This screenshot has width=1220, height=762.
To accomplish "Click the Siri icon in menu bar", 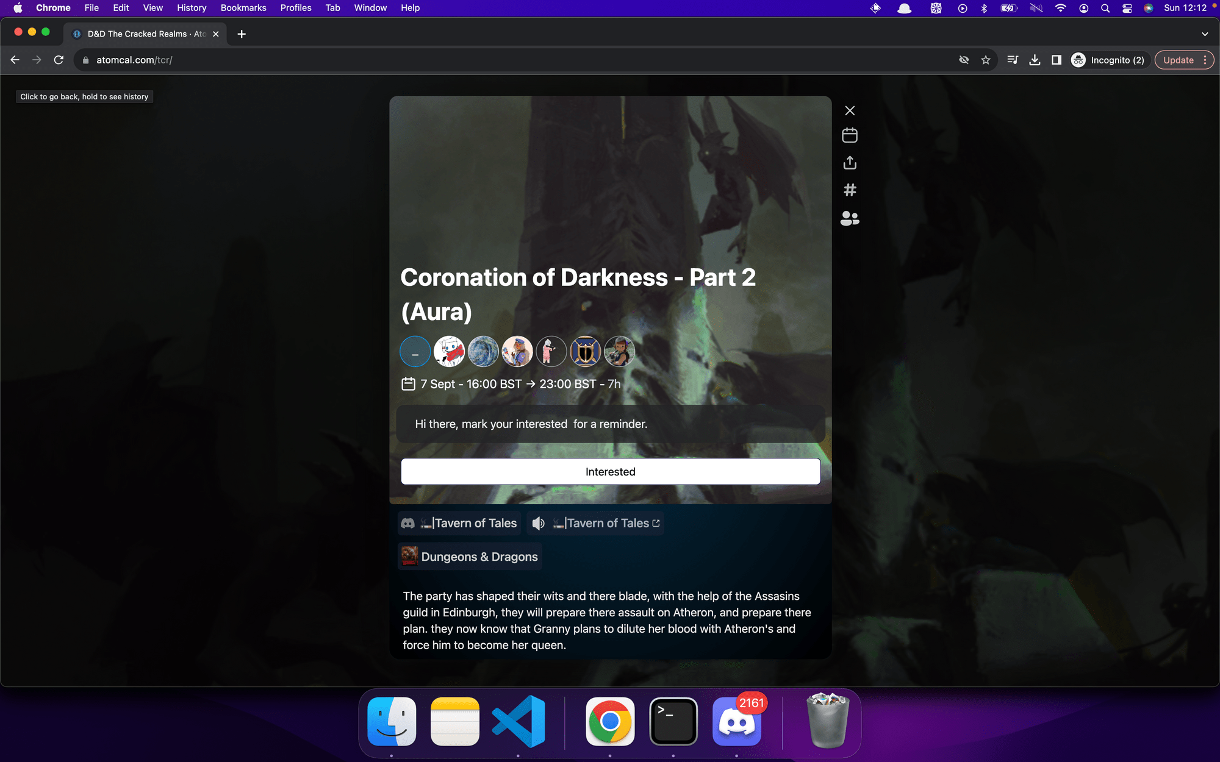I will point(1148,8).
